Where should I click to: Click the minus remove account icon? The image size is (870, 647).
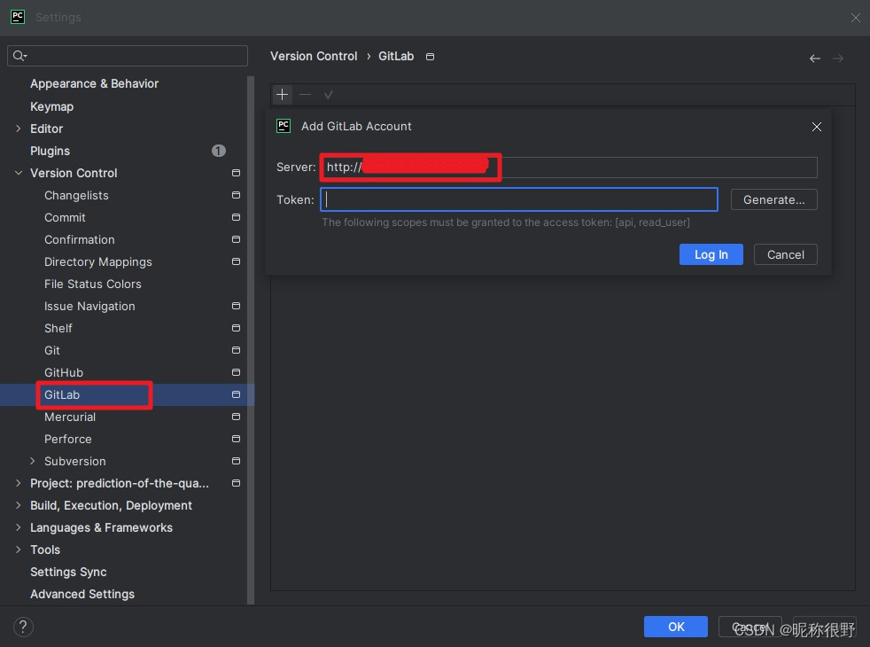pyautogui.click(x=305, y=95)
